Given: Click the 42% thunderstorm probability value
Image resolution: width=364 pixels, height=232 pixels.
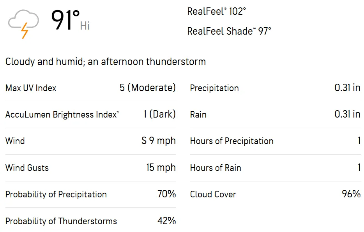Looking at the screenshot, I should click(x=166, y=221).
